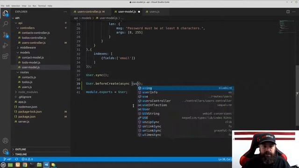Click 'user-model.js' in breadcrumb path

pyautogui.click(x=108, y=18)
